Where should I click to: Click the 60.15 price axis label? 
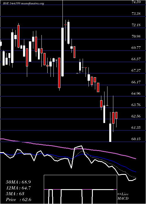[x=136, y=139]
